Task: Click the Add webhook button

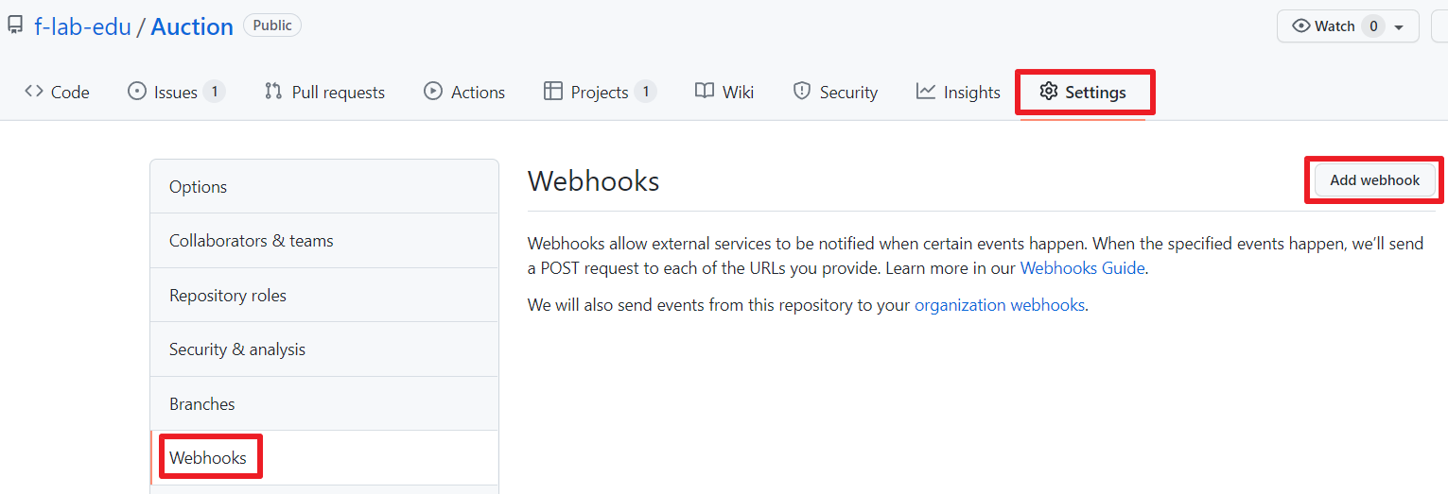Action: click(x=1374, y=180)
